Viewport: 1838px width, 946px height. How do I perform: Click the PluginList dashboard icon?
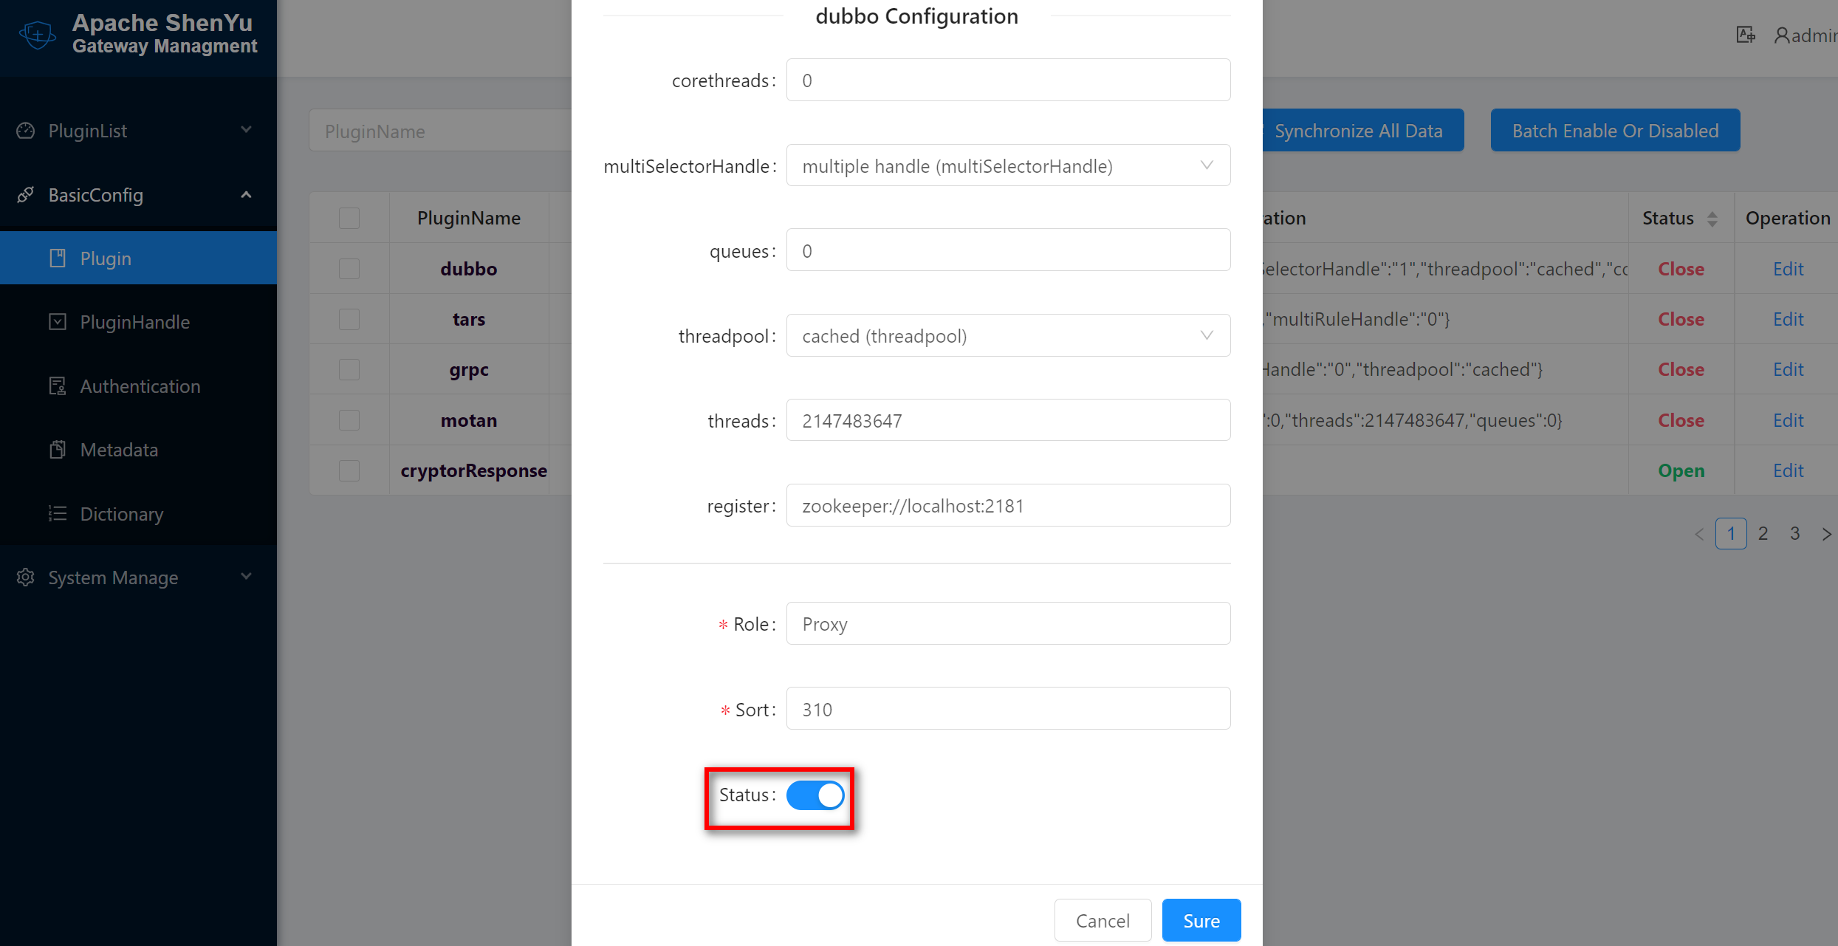pos(26,131)
